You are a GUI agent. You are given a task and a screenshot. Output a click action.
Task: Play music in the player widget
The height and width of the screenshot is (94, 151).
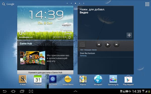(108, 45)
